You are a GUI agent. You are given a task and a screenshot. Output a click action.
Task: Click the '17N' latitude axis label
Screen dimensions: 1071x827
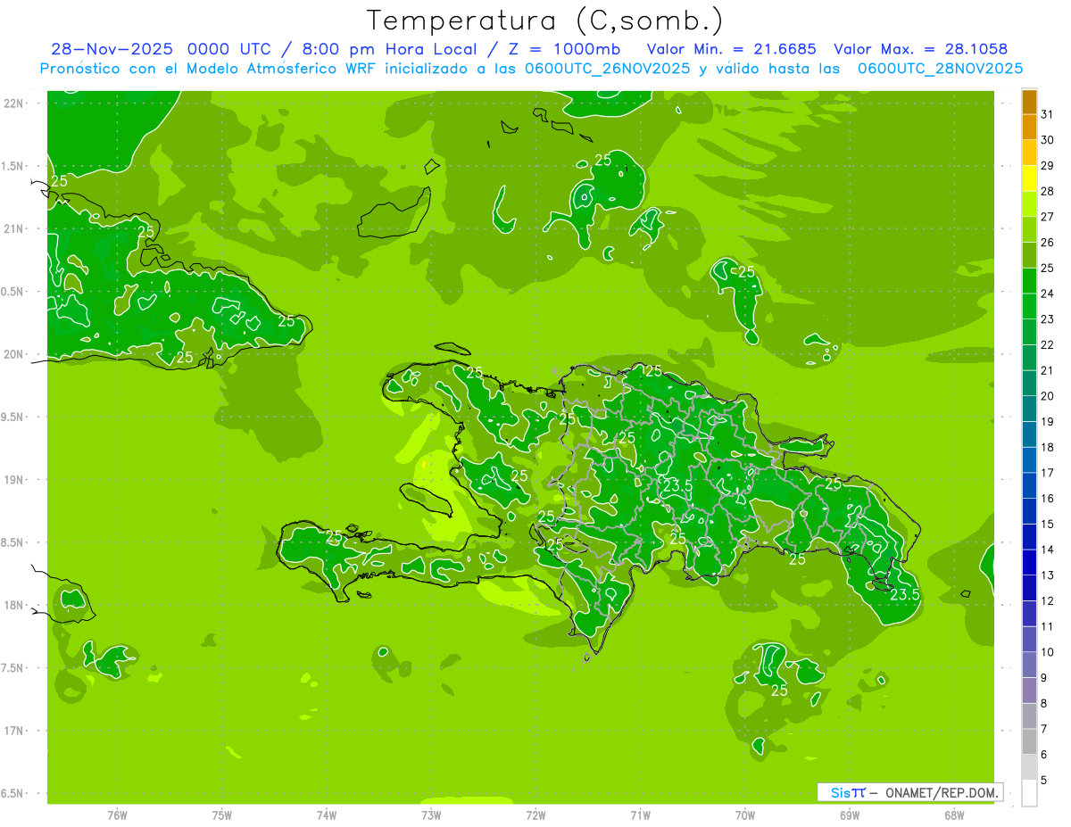(12, 731)
